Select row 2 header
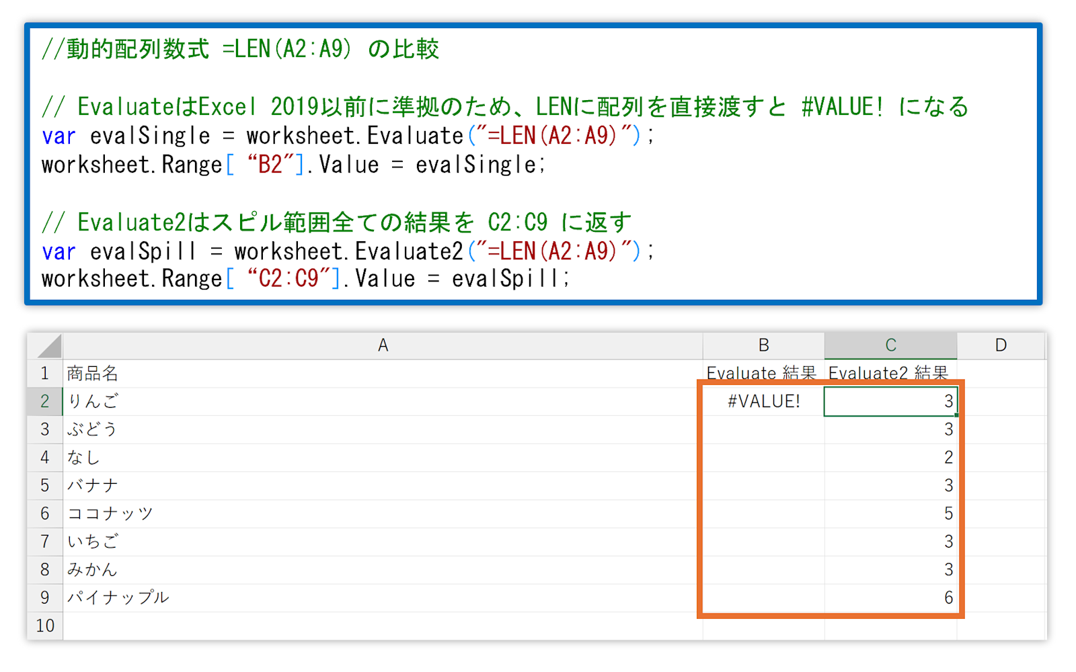This screenshot has width=1076, height=672. point(45,401)
